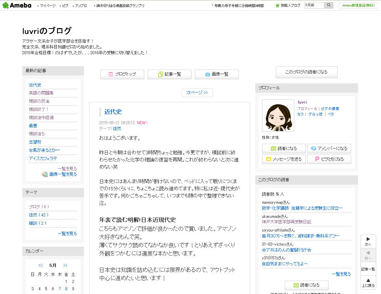381x294 pixels.
Task: Open ペタ link in profile
Action: tap(331, 114)
